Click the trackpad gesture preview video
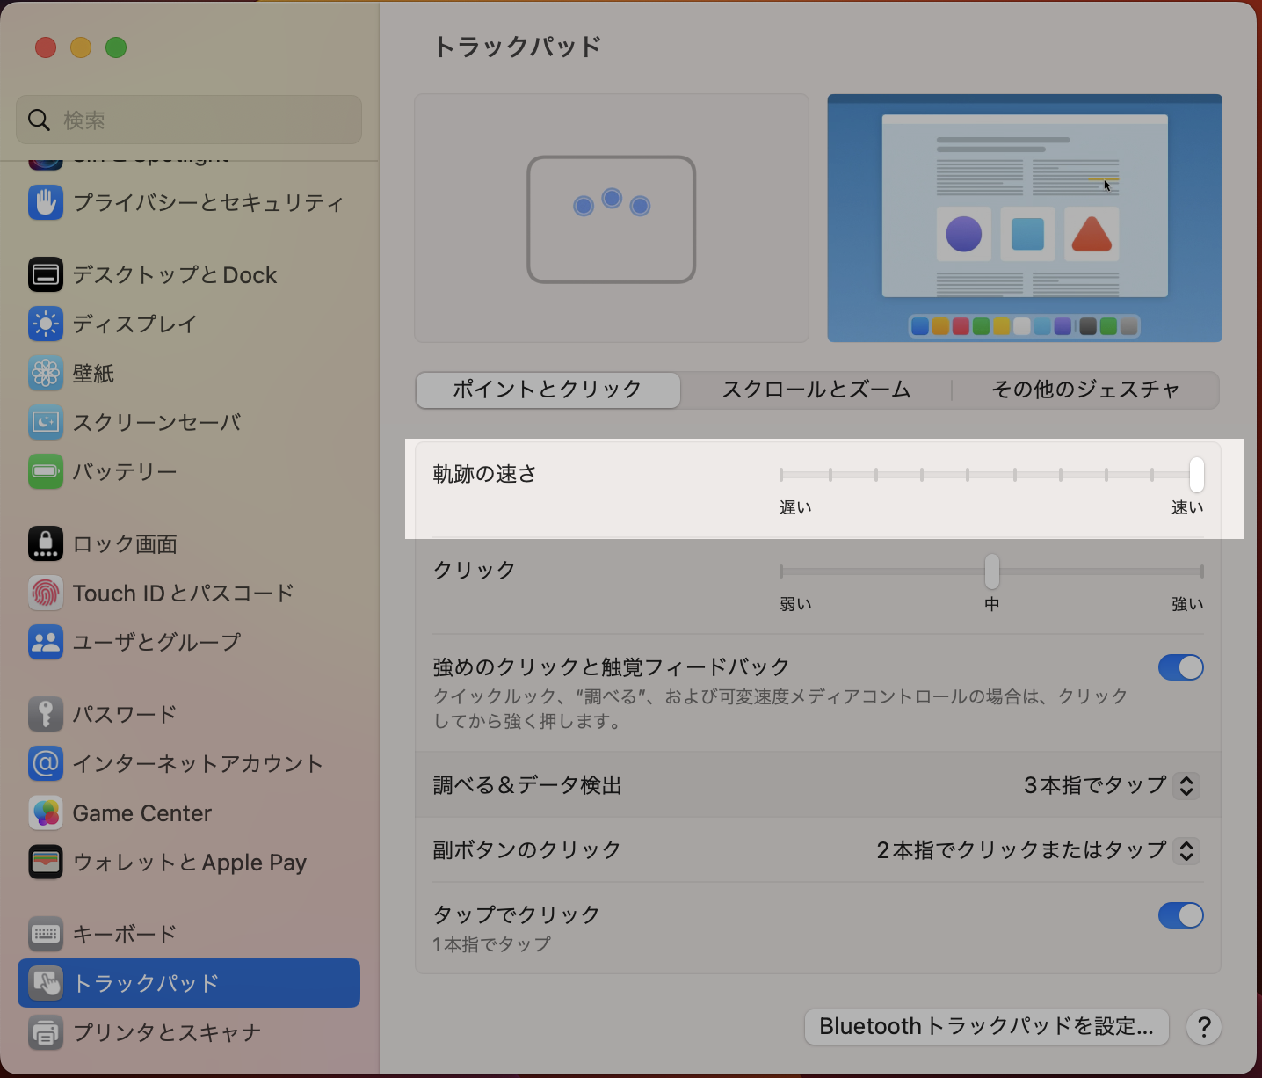 (x=1025, y=218)
